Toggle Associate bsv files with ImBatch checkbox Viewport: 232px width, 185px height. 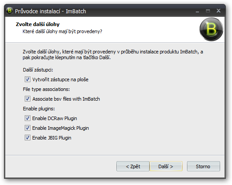click(27, 99)
